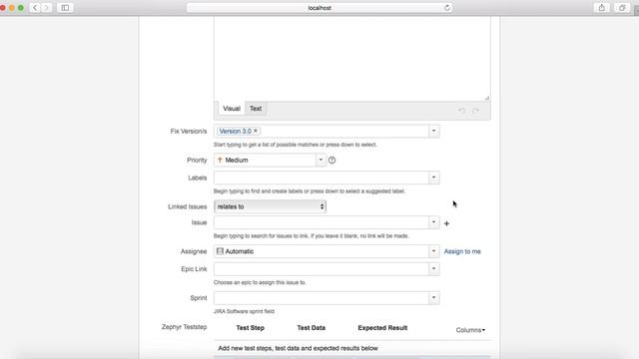The image size is (639, 359).
Task: Click inside the Labels input field
Action: point(321,178)
